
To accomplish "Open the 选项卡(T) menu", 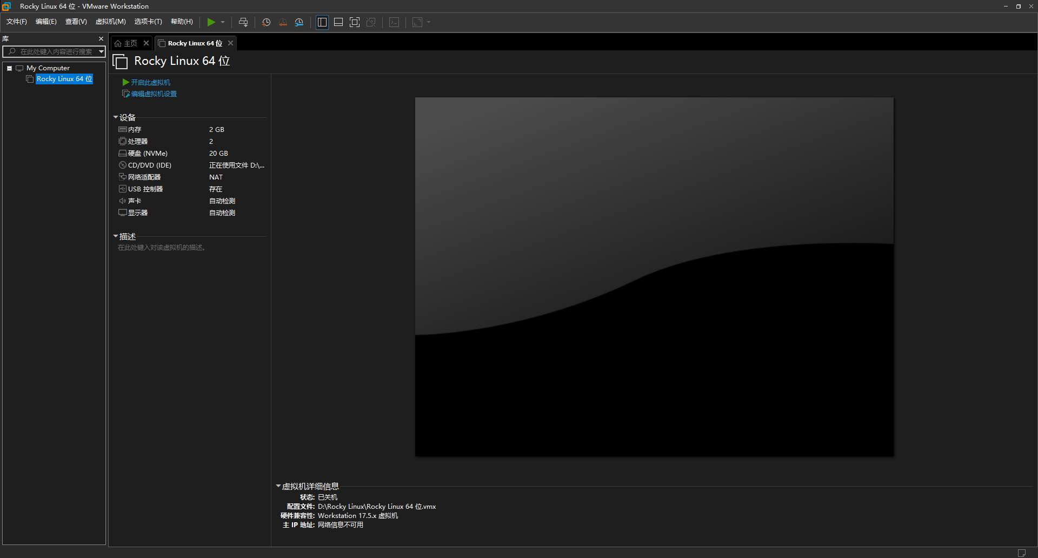I will 148,22.
